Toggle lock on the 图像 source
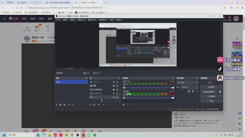Screen dimensions: 245x138 pos(117,86)
